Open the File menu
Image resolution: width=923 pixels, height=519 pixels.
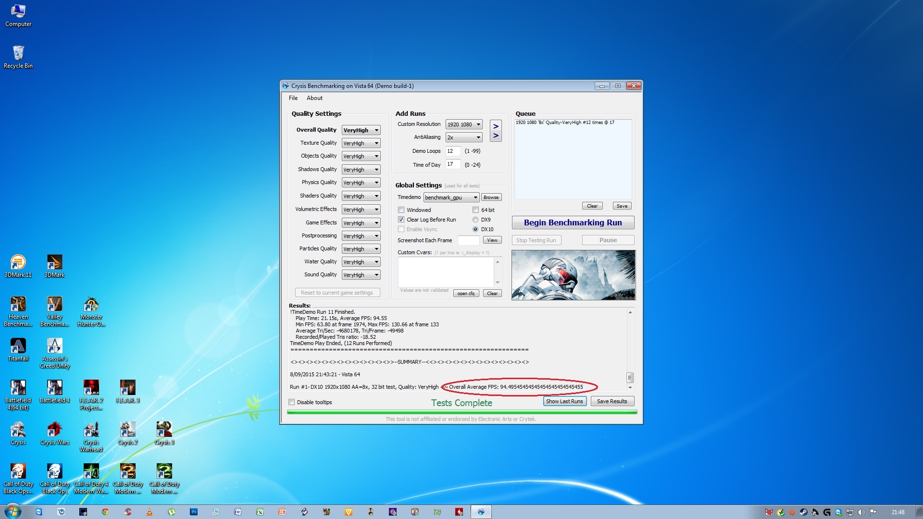[293, 98]
